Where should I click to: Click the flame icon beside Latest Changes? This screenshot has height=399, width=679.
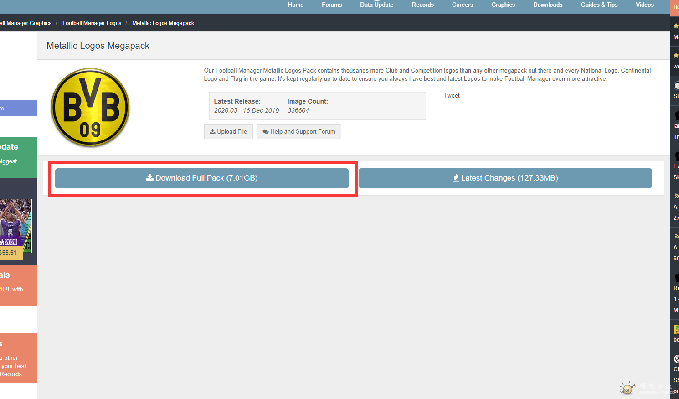tap(456, 178)
